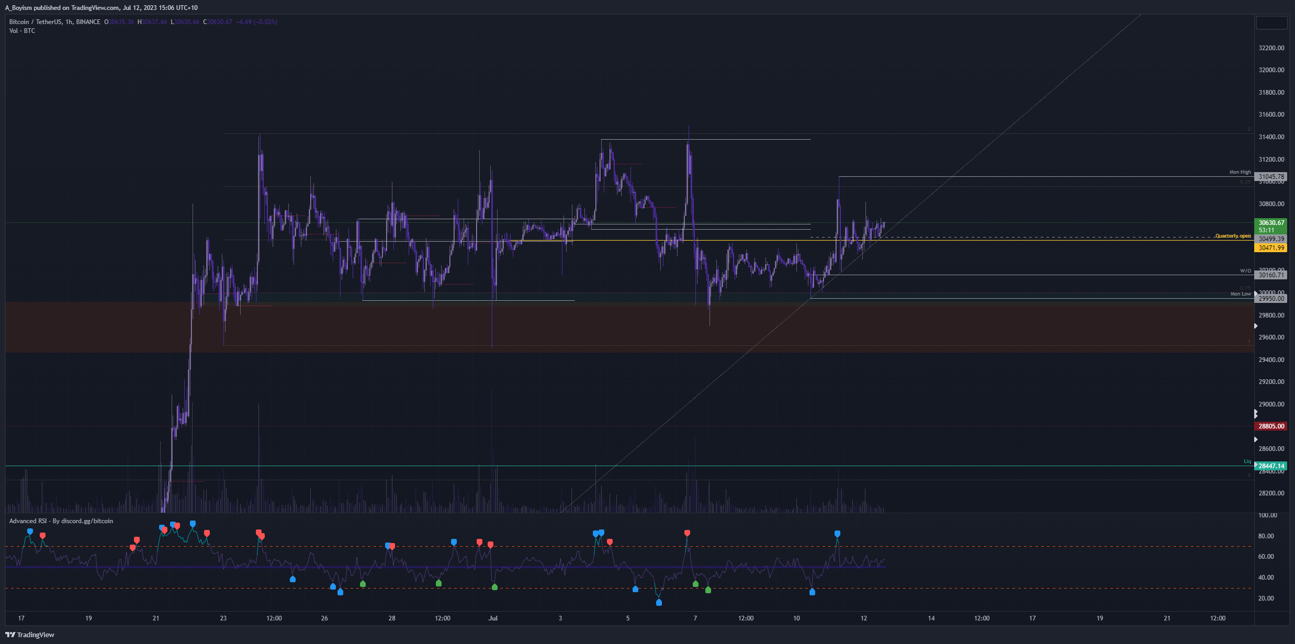Click the Mon High line label text
The width and height of the screenshot is (1295, 644).
click(x=1240, y=172)
